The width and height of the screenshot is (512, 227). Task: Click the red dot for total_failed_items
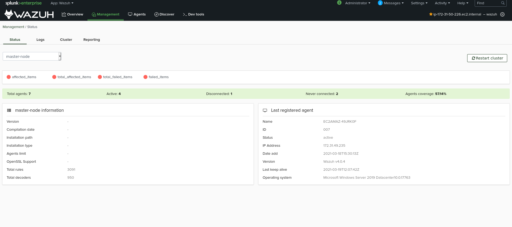pos(100,77)
